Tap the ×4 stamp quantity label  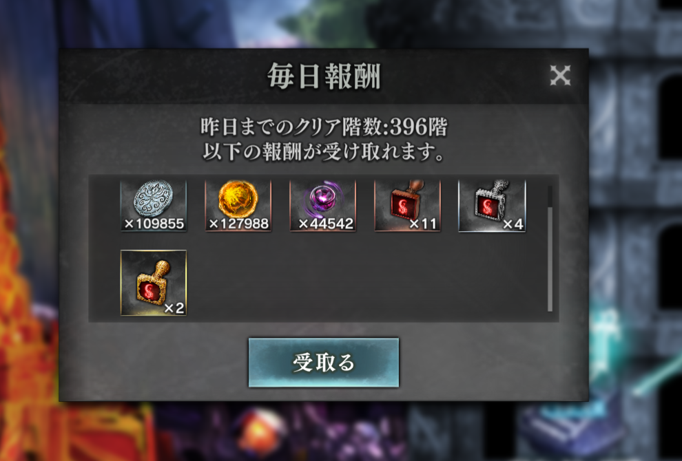click(x=513, y=224)
